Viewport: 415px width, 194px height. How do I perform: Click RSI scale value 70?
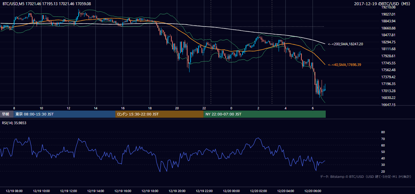pyautogui.click(x=383, y=139)
